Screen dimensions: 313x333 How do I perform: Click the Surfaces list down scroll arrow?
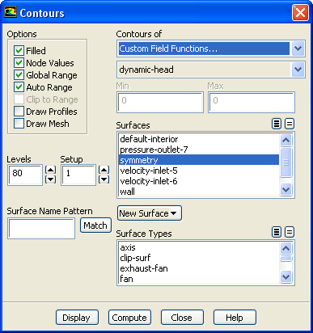tap(286, 190)
